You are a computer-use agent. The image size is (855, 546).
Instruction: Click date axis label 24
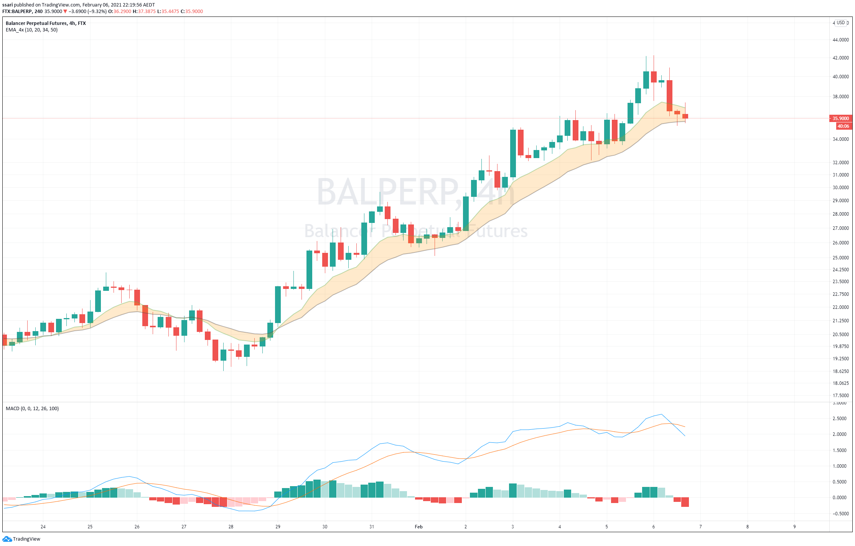[43, 527]
